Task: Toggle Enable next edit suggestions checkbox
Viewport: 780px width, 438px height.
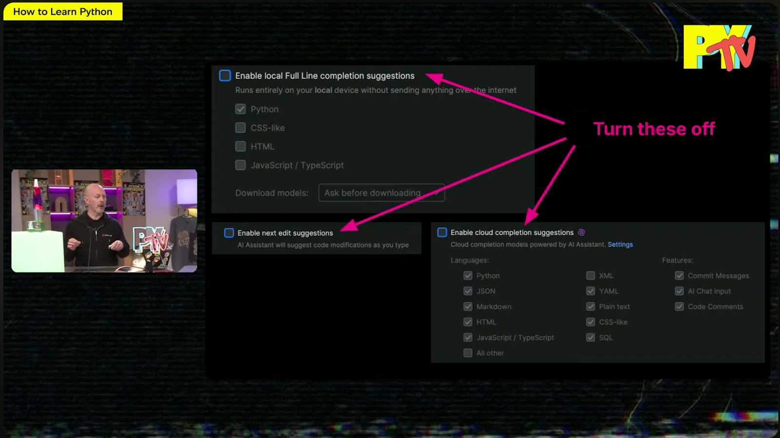Action: 229,233
